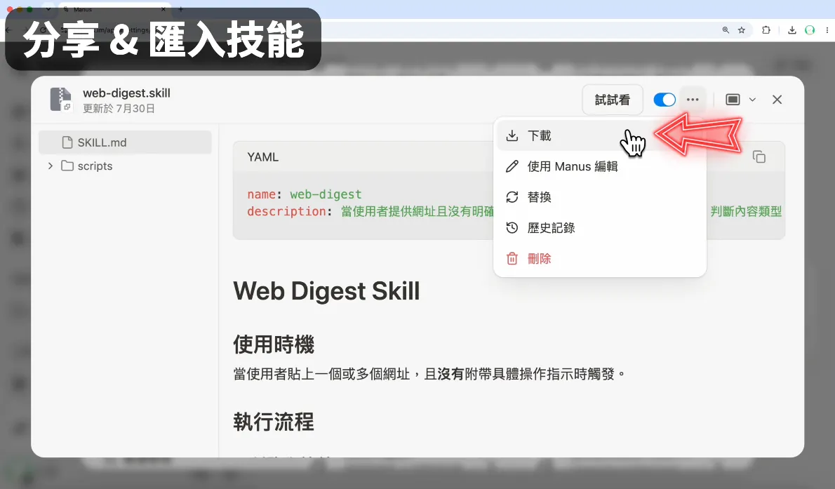Copy the YAML block with the copy icon
The image size is (835, 489).
[x=759, y=156]
